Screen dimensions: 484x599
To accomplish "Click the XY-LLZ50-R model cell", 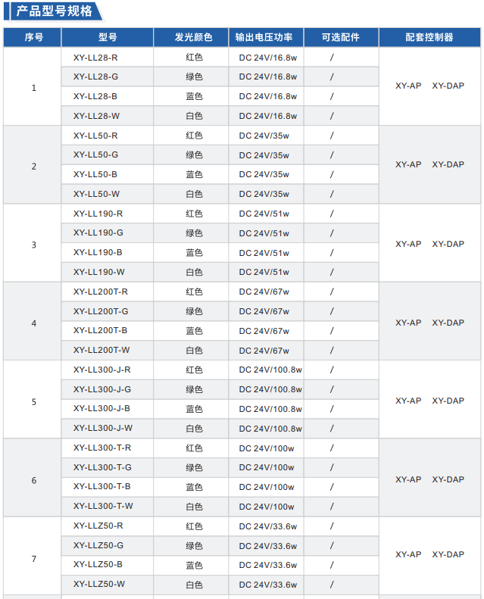I will click(98, 526).
